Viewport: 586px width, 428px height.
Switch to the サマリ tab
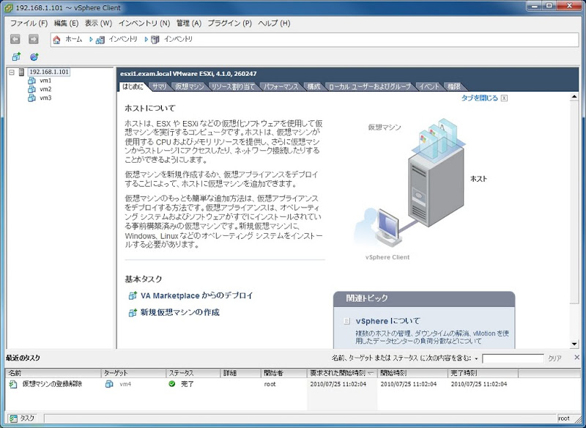click(160, 86)
